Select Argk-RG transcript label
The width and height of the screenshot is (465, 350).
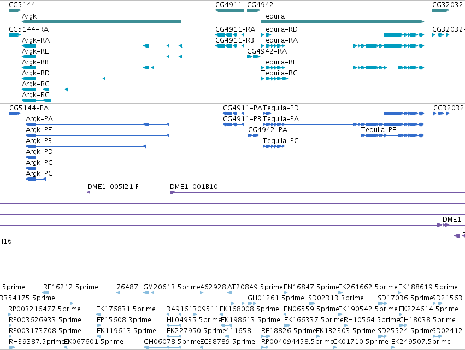click(36, 84)
